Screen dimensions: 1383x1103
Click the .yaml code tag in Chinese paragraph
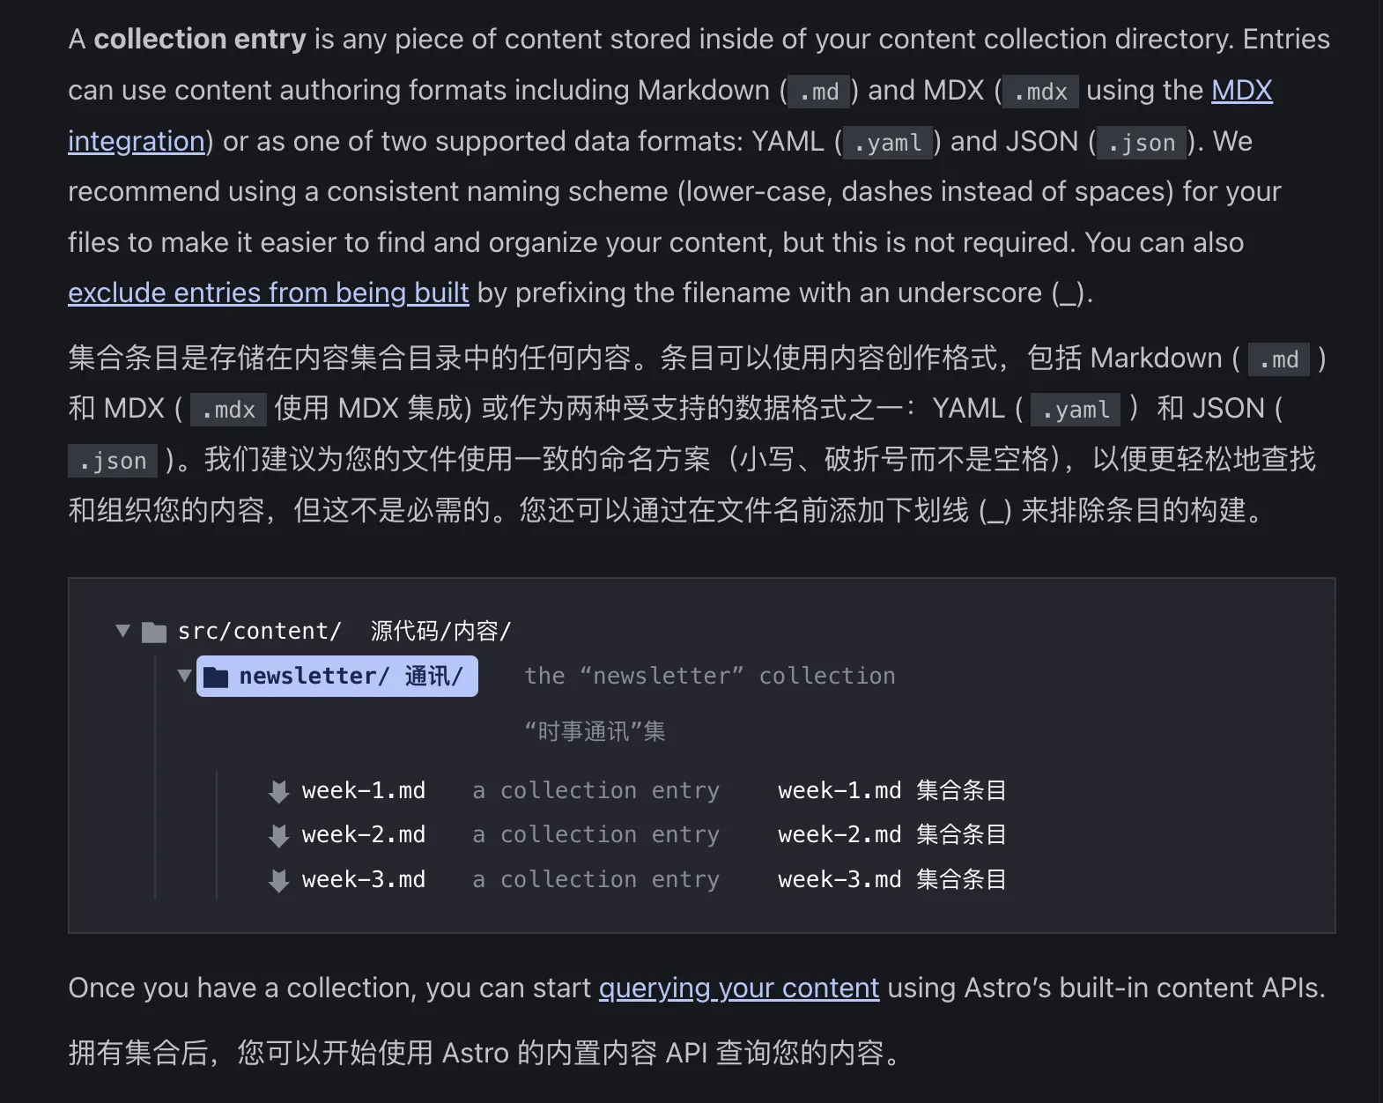click(x=1075, y=410)
